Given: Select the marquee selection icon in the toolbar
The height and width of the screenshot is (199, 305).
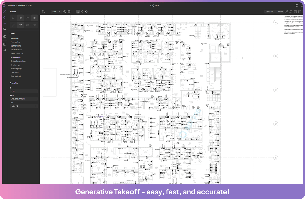Looking at the screenshot, I should point(78,11).
